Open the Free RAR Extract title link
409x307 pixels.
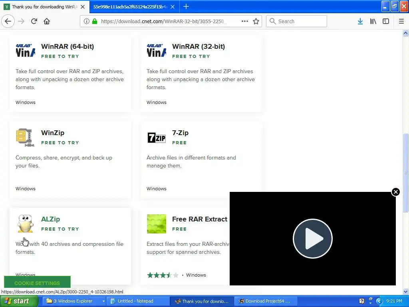click(200, 219)
